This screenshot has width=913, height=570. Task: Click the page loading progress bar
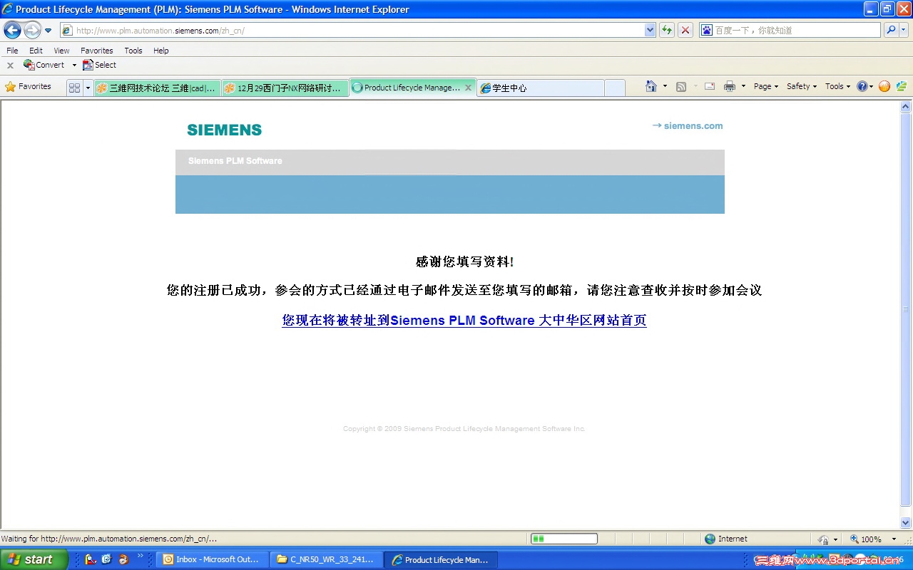(x=563, y=539)
